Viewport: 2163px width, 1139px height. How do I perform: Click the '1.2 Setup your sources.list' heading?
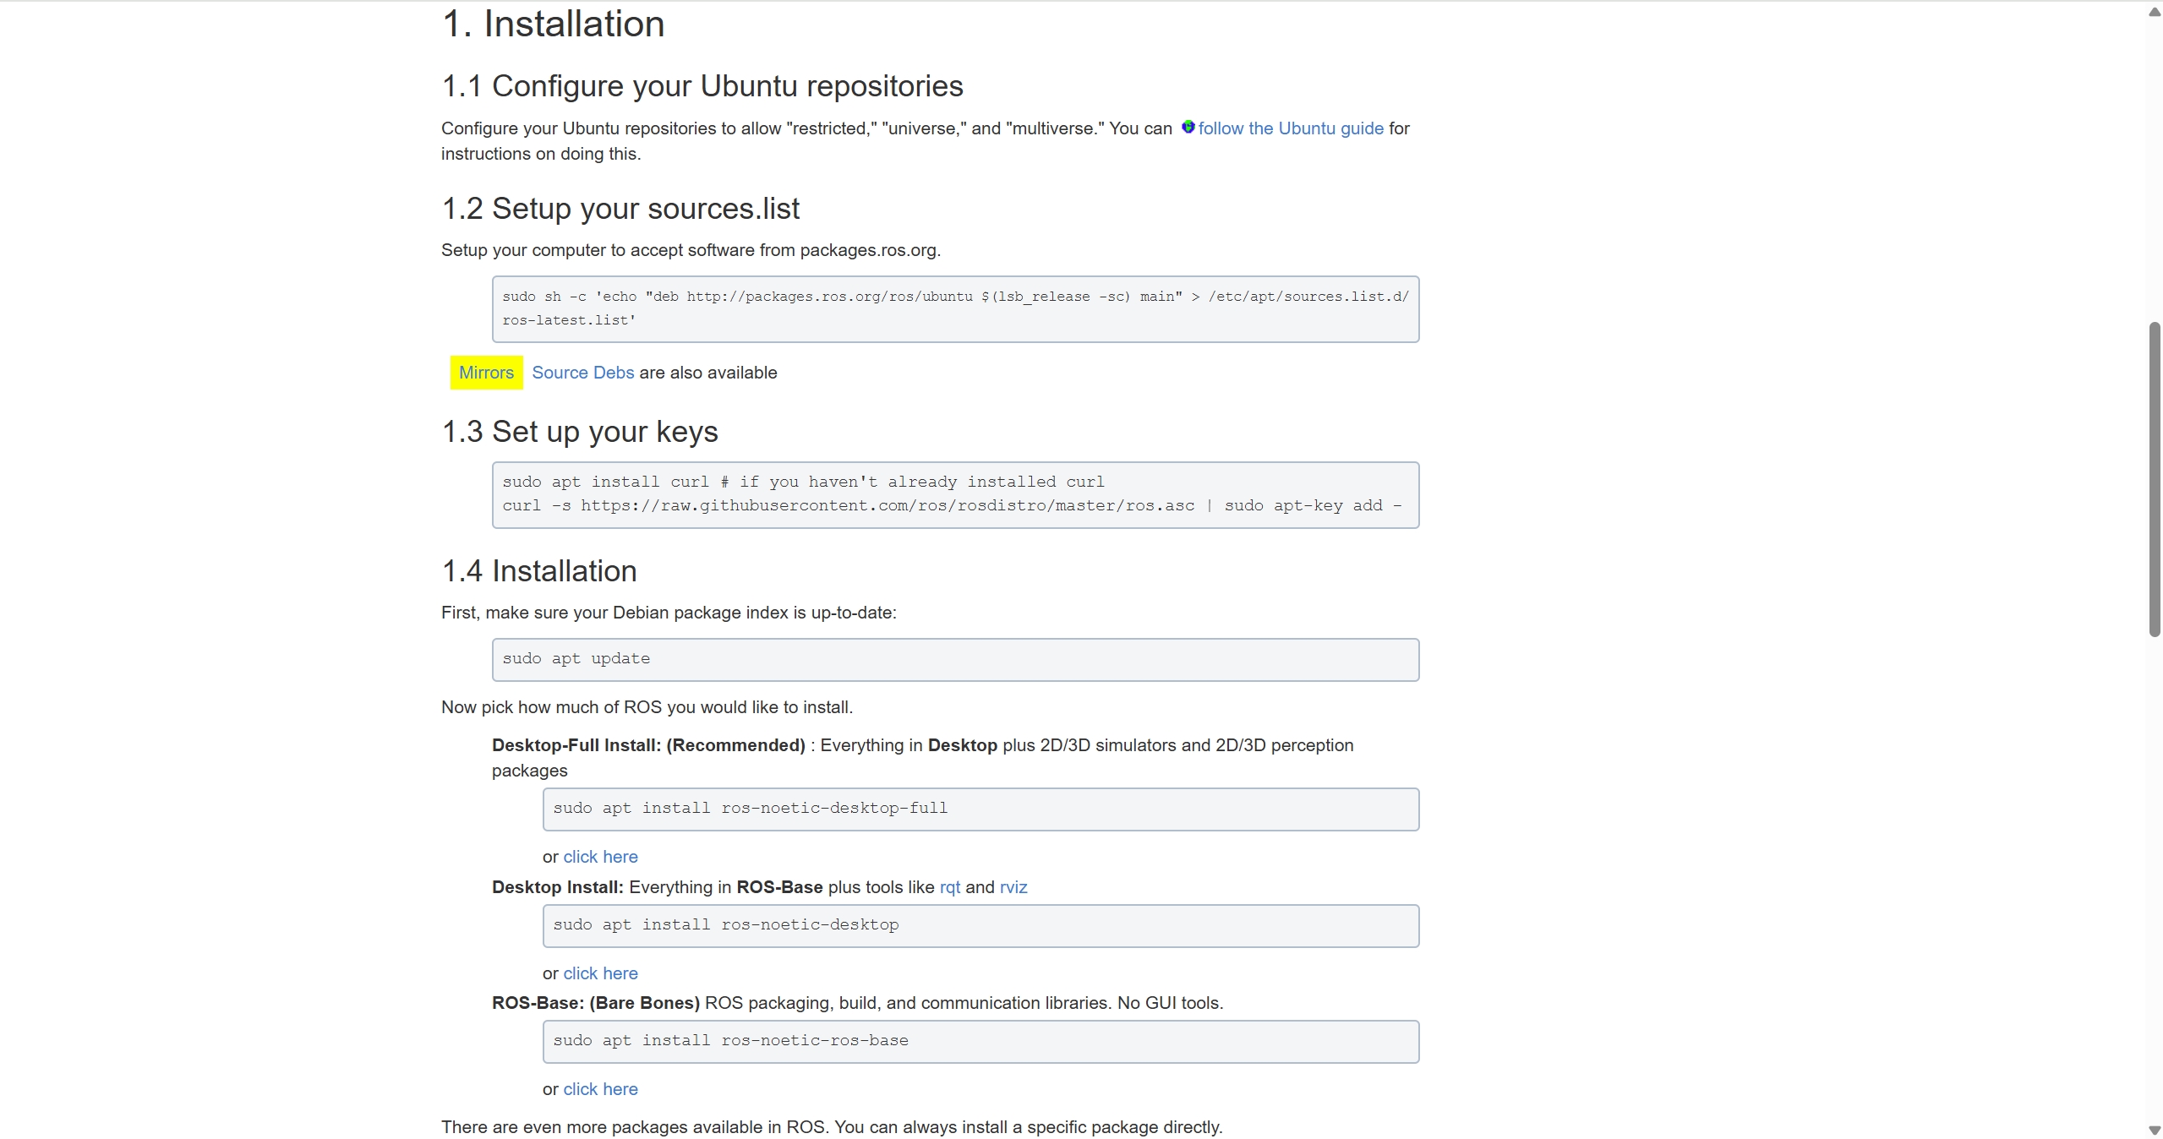click(620, 209)
